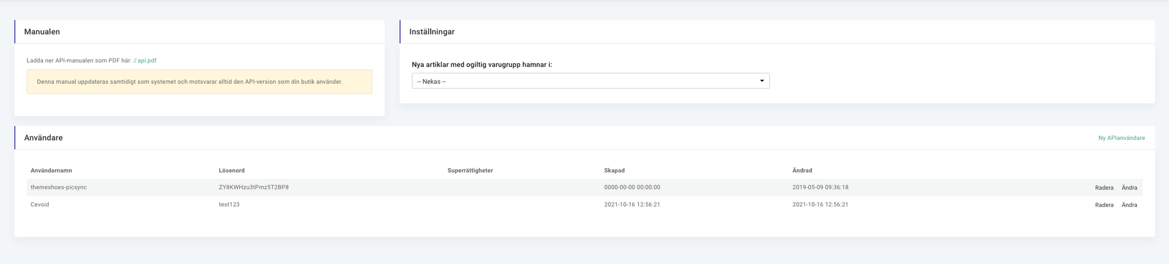Click the yellow manual update notice
Viewport: 1169px width, 264px height.
tap(199, 82)
